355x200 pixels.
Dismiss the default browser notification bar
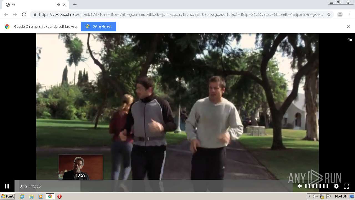coord(348,27)
